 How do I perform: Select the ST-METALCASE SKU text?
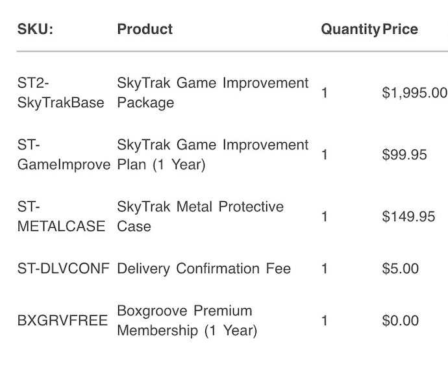click(61, 217)
